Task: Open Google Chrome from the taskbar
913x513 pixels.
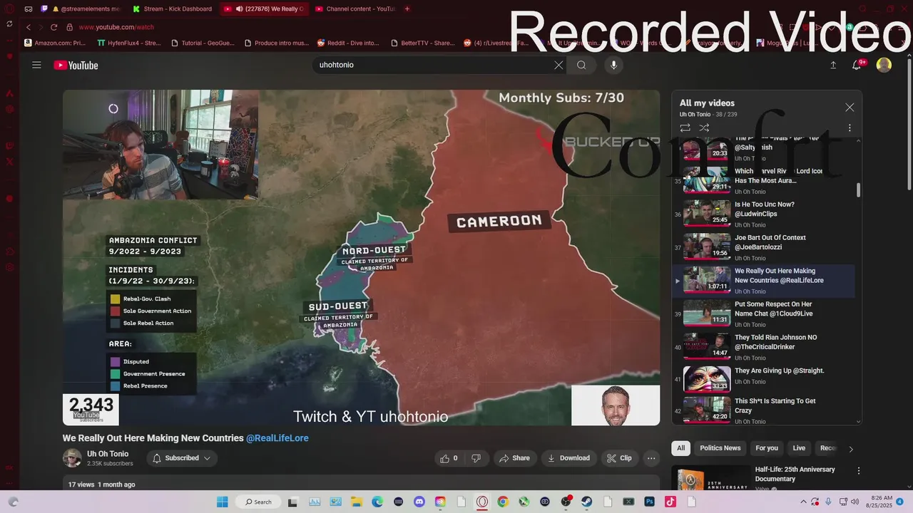Action: pos(503,502)
